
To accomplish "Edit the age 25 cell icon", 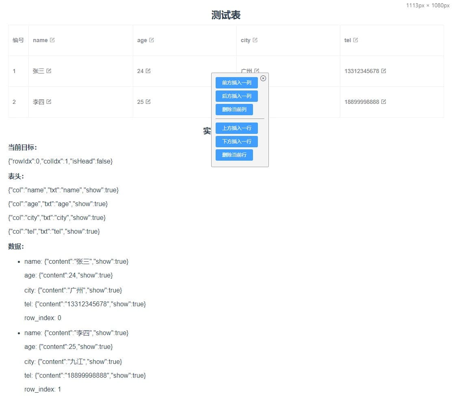I will point(148,102).
